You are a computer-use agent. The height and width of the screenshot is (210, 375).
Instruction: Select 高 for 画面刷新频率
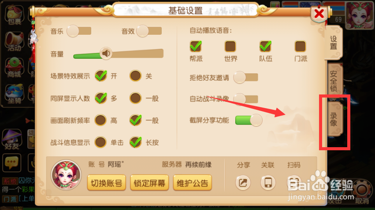tap(100, 120)
